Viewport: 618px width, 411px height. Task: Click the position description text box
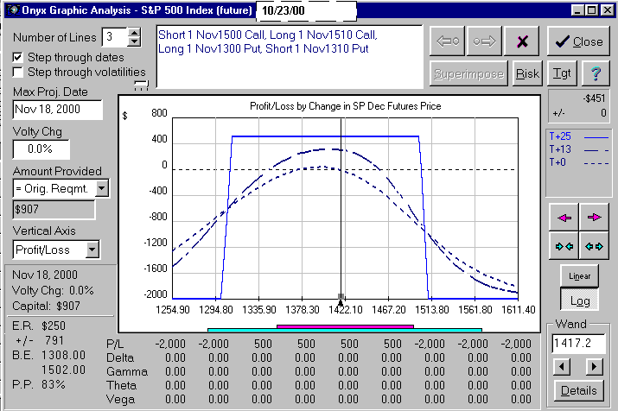[x=290, y=57]
